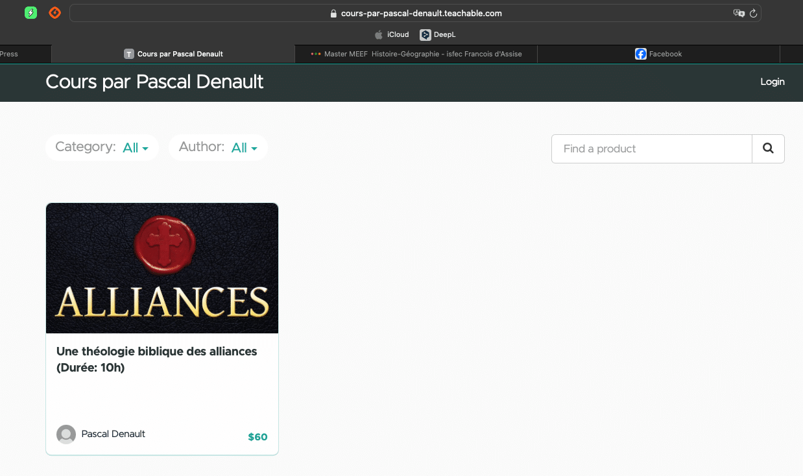Open Une théologie biblique des alliances course title
Screen dimensions: 803x476
pyautogui.click(x=157, y=359)
